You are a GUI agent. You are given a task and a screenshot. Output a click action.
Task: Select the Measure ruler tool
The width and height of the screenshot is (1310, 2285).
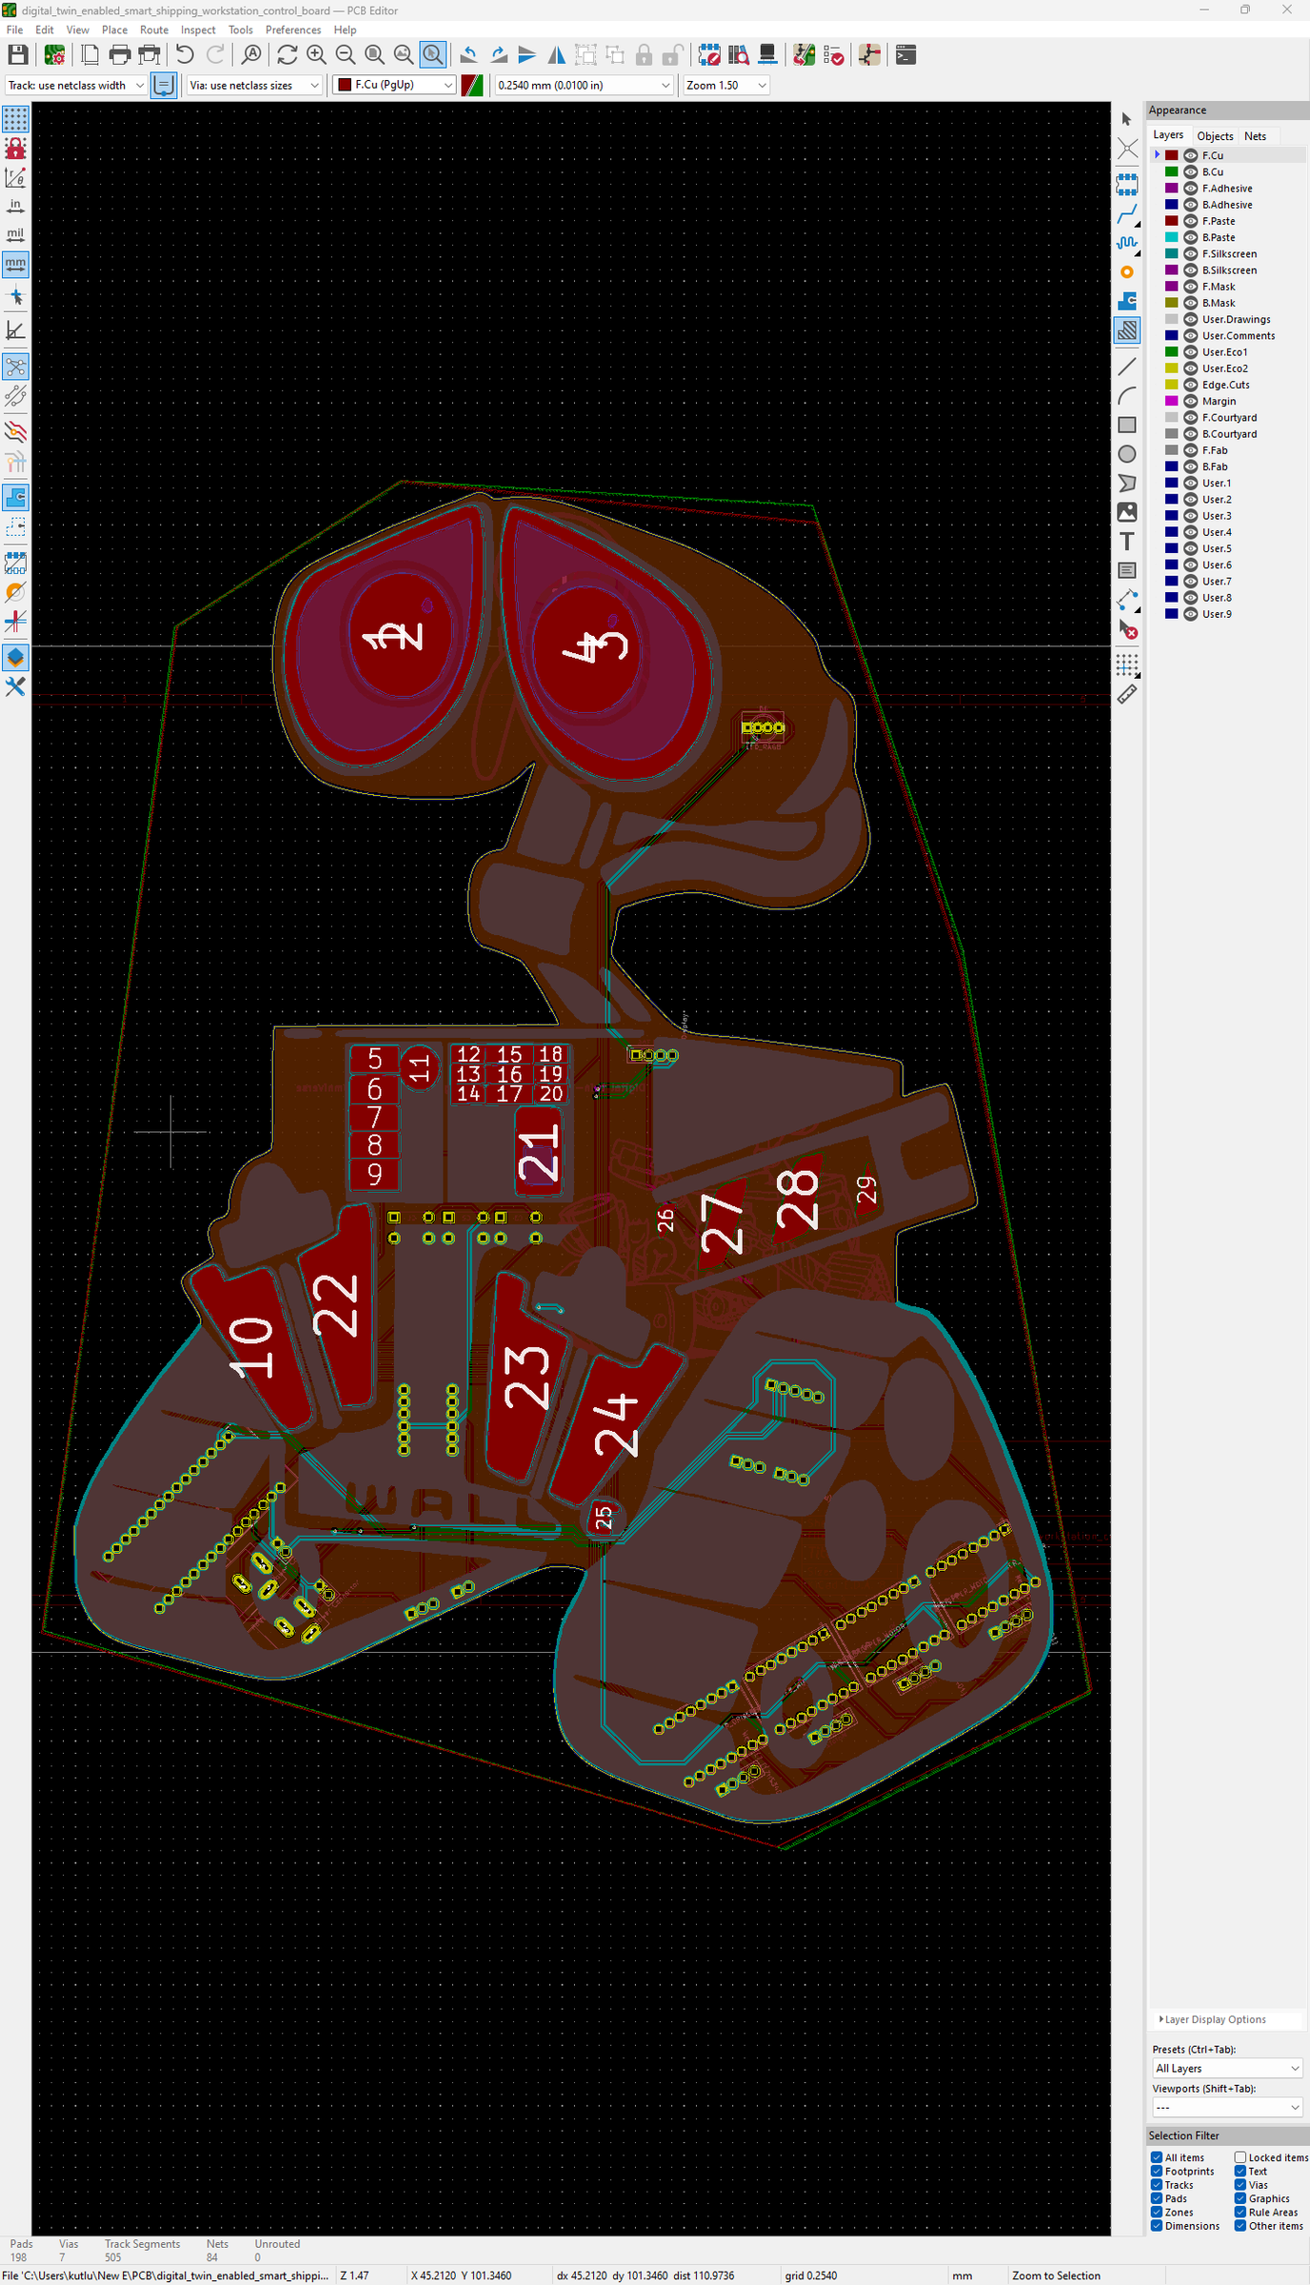coord(1127,694)
